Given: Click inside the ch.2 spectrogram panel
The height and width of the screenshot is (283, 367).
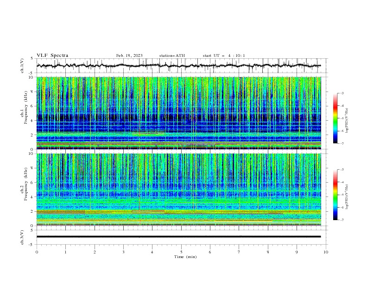Looking at the screenshot, I should click(x=179, y=190).
